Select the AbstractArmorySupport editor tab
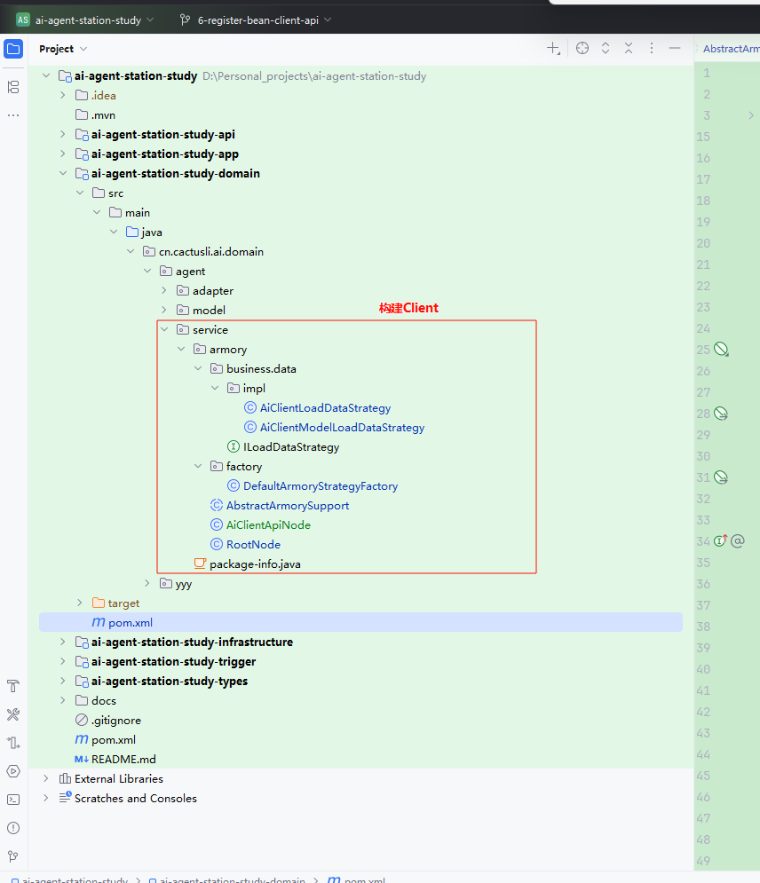Viewport: 760px width, 883px height. point(731,49)
